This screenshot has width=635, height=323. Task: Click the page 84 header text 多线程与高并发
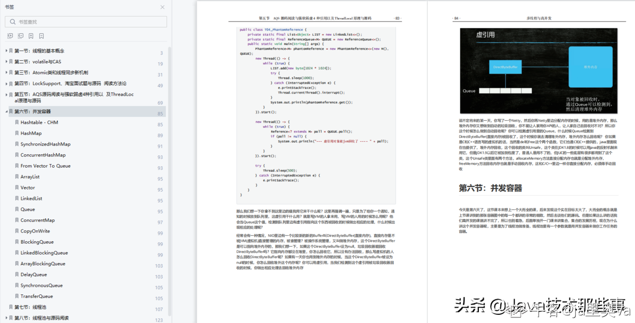539,18
